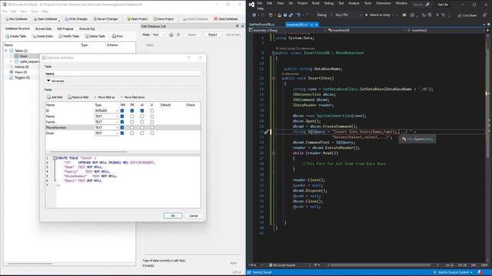492x276 pixels.
Task: Click OK in table definition dialog
Action: coord(172,216)
